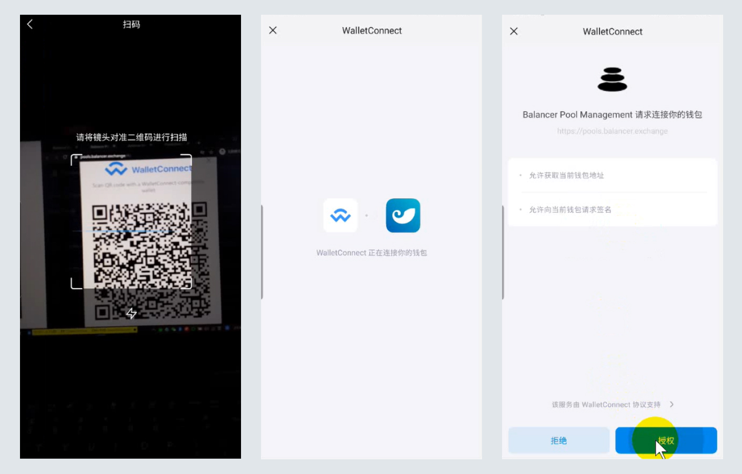Tap the 拒绝 reject button
Viewport: 742px width, 474px height.
click(x=559, y=440)
